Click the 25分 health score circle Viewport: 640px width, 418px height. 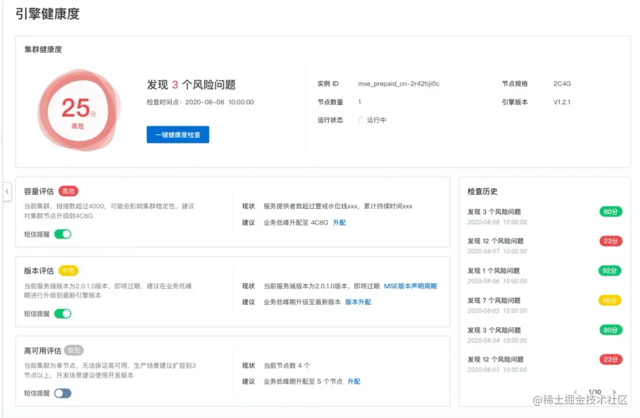click(78, 111)
